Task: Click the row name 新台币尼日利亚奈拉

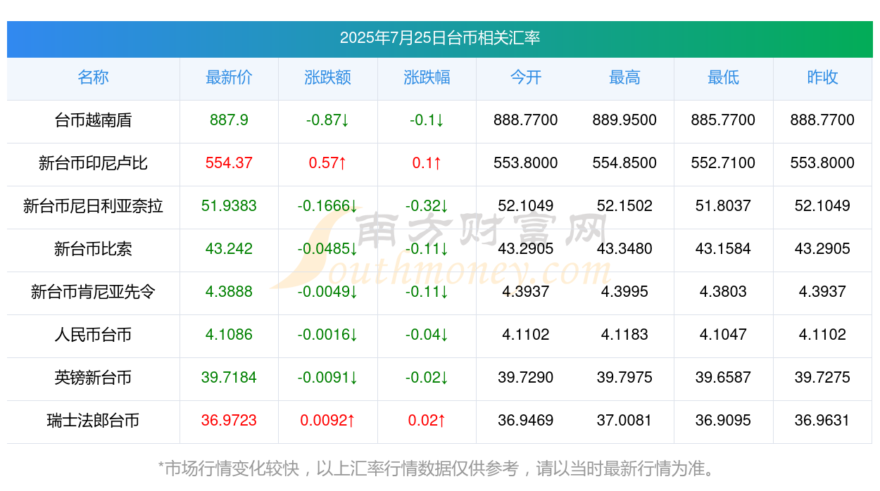Action: pos(93,206)
